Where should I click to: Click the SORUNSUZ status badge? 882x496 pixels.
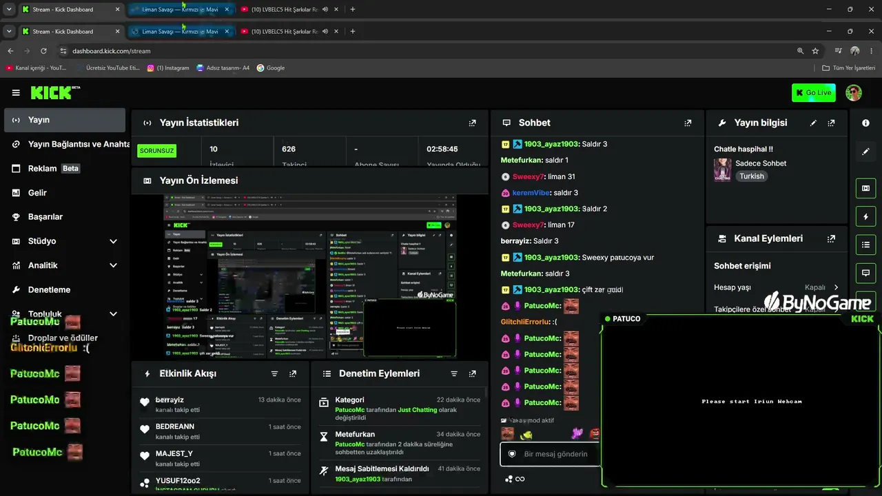click(x=157, y=151)
